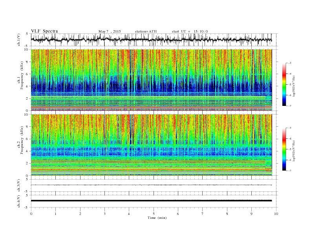This screenshot has height=240, width=311.
Task: Click the ch.3 voltage waveform trace
Action: 151,185
